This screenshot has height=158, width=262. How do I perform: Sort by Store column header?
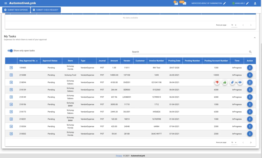pos(70,61)
